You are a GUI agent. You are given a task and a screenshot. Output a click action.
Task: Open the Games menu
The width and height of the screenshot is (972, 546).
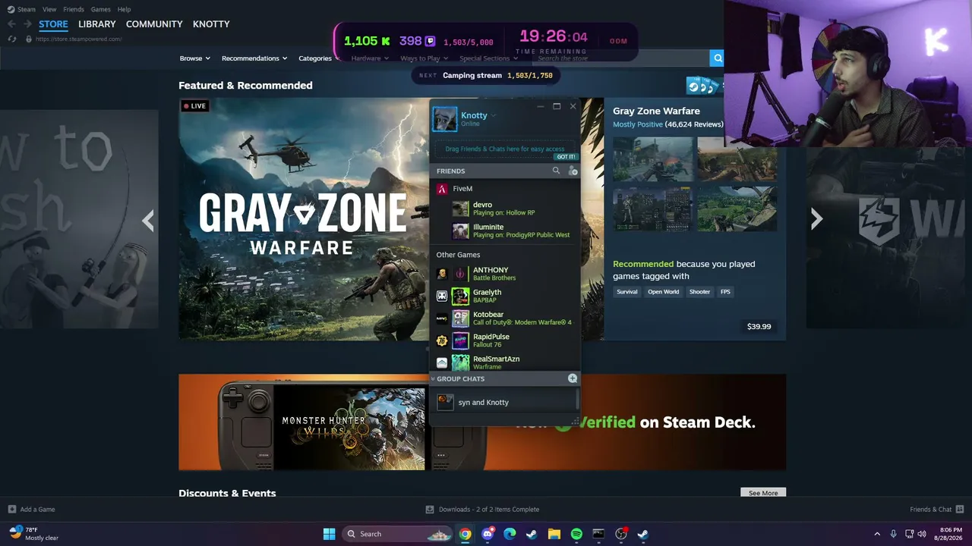click(101, 9)
